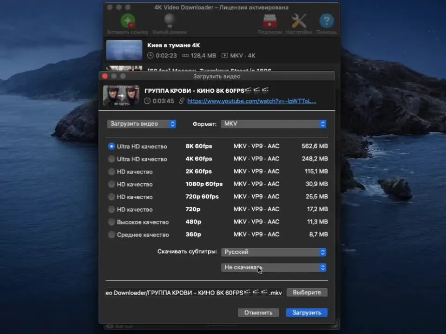The image size is (446, 334).
Task: Click the ГРУППА КРОВИ video thumbnail
Action: pyautogui.click(x=121, y=95)
